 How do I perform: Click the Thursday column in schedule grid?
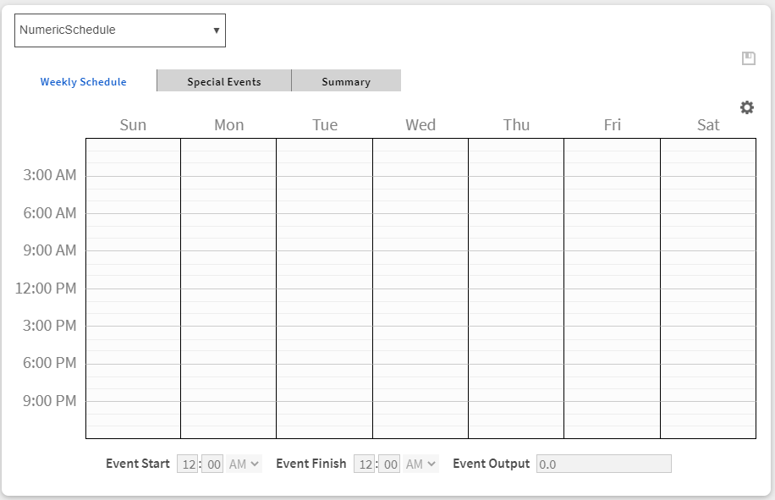click(516, 288)
